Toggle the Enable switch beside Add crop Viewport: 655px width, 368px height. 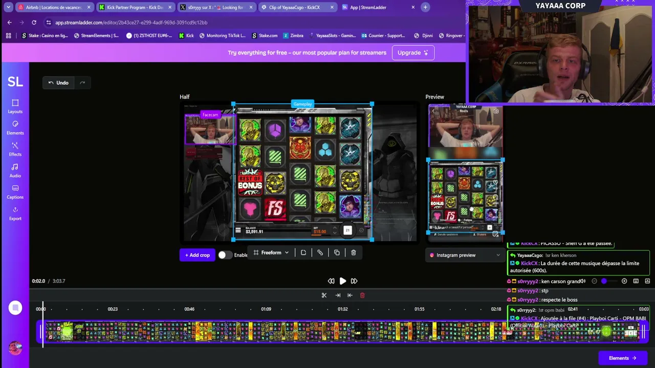pos(225,255)
